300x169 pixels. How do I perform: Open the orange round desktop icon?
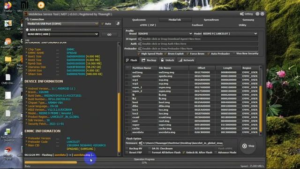(41, 5)
